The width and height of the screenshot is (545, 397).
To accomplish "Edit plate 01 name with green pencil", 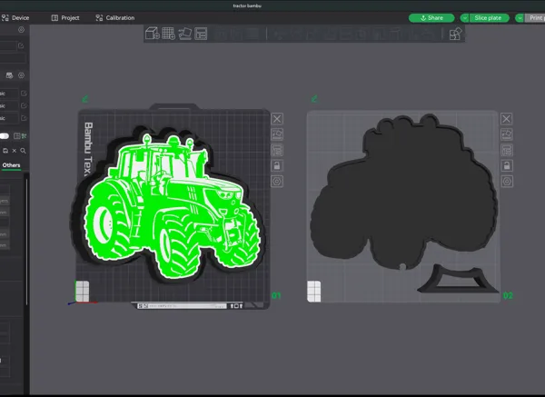I will 84,99.
